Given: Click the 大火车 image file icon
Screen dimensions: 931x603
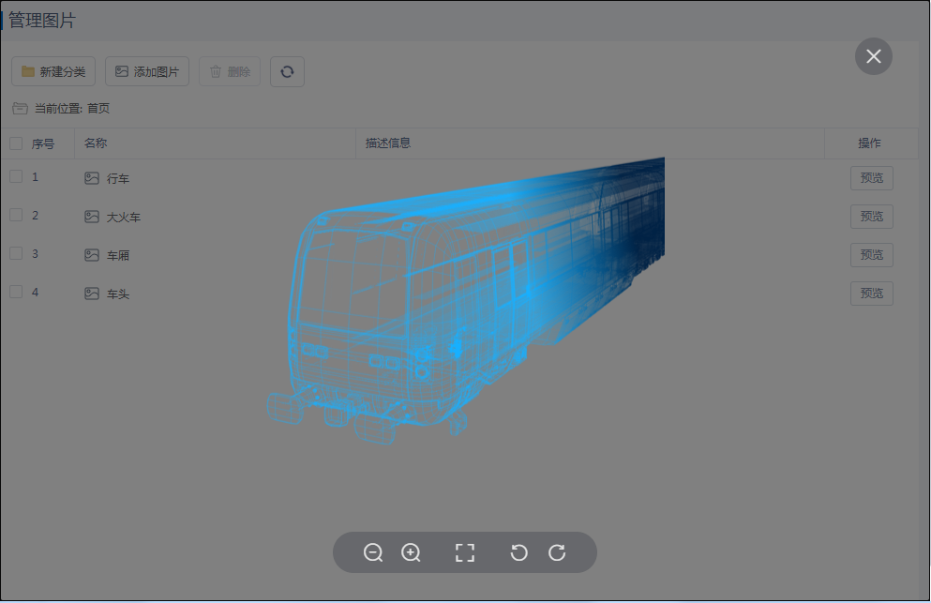Looking at the screenshot, I should tap(92, 217).
